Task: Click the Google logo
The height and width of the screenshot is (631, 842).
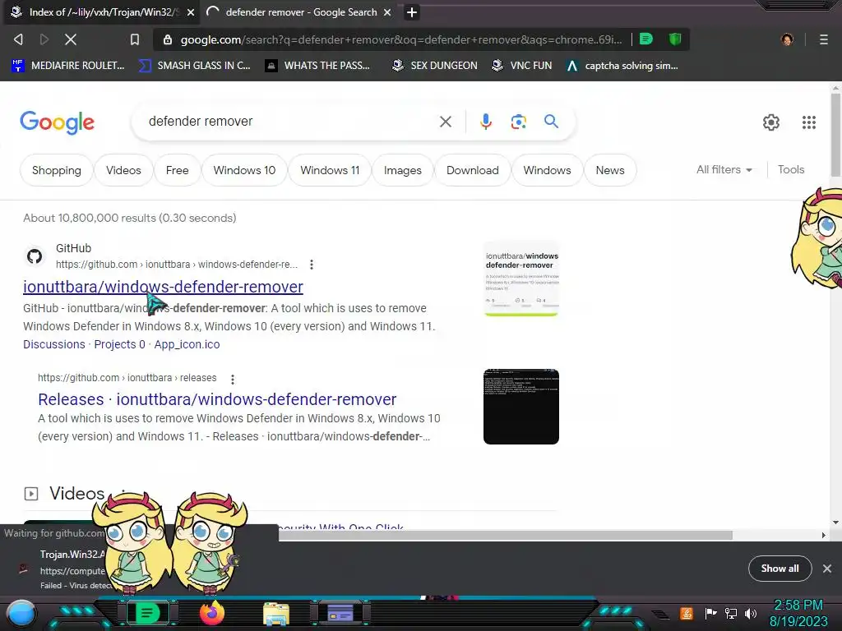Action: click(x=57, y=122)
